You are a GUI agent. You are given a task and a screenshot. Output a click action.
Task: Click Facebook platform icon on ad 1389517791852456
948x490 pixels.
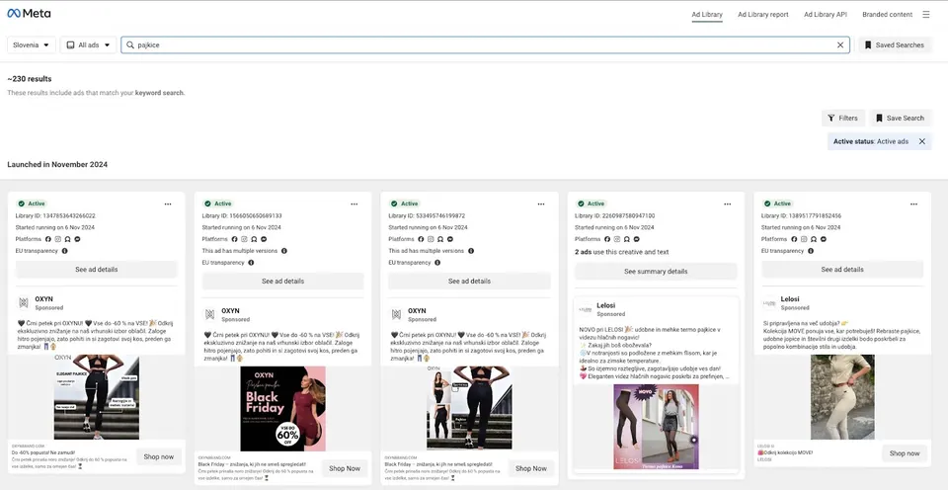coord(794,239)
